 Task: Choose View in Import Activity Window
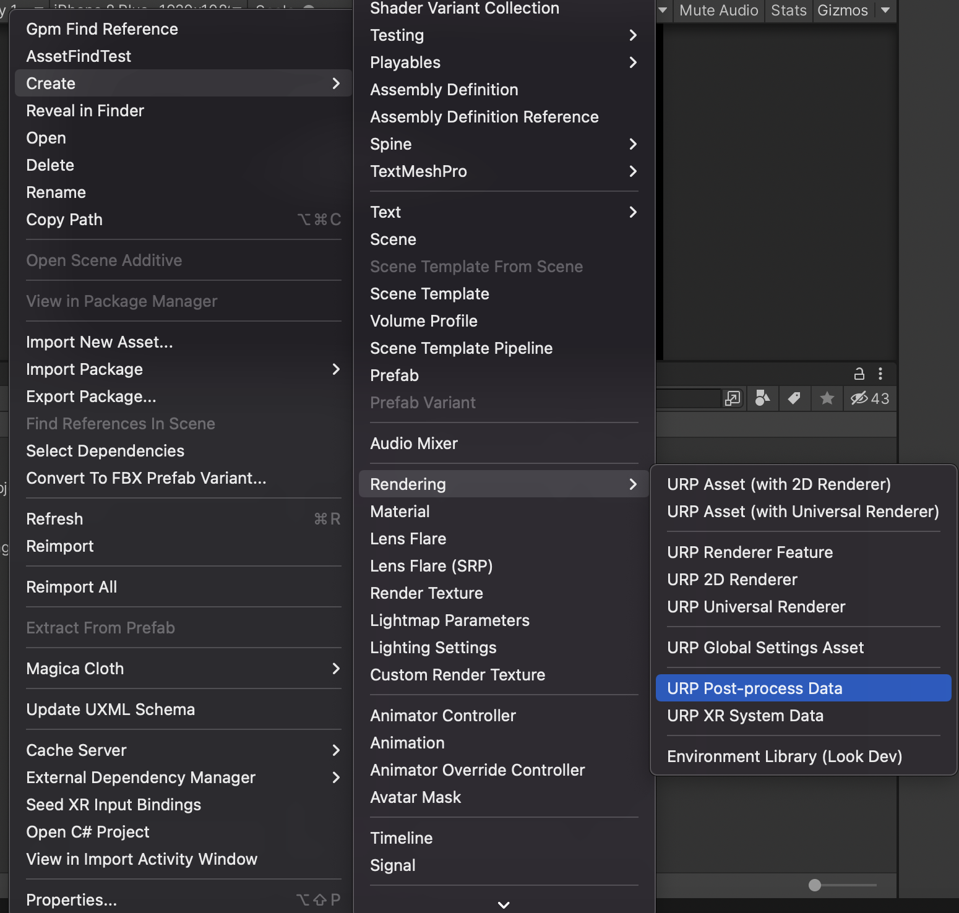click(x=184, y=859)
